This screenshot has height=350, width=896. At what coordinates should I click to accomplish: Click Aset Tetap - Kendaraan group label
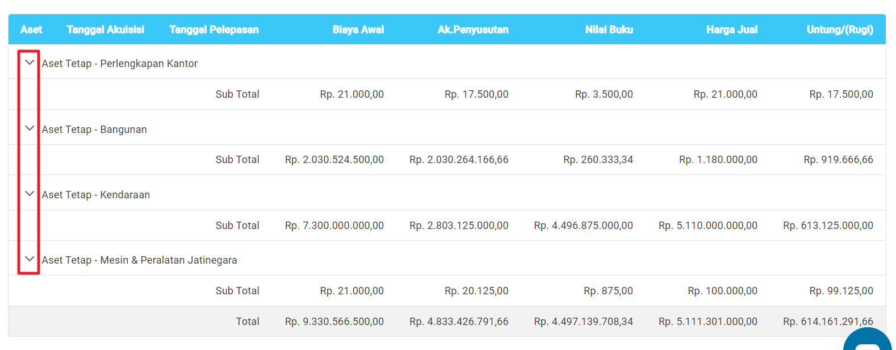tap(96, 195)
